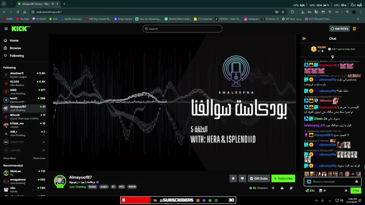Toggle the tracking protection eye icon
The height and width of the screenshot is (205, 365).
[277, 12]
